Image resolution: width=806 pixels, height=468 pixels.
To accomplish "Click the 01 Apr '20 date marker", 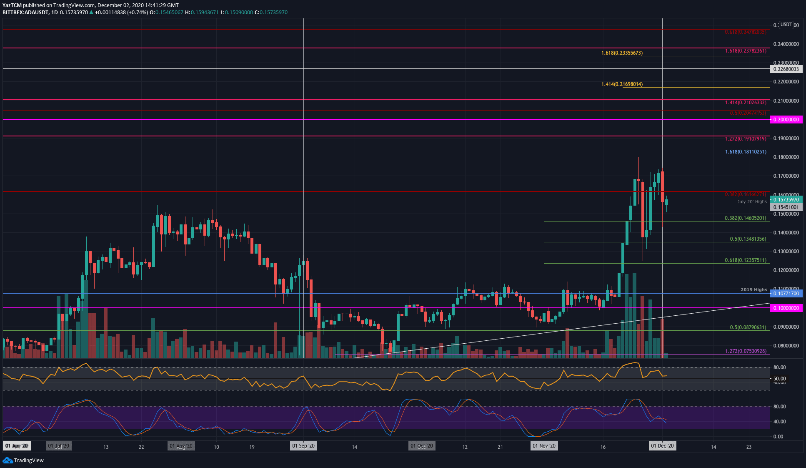I will coord(17,446).
